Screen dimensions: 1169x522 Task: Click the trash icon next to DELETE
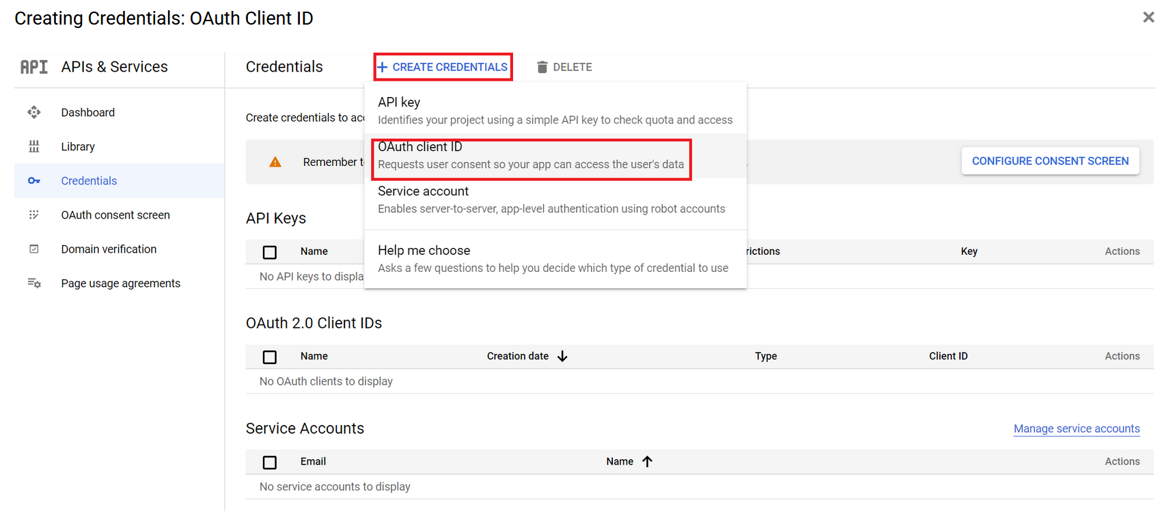tap(542, 67)
